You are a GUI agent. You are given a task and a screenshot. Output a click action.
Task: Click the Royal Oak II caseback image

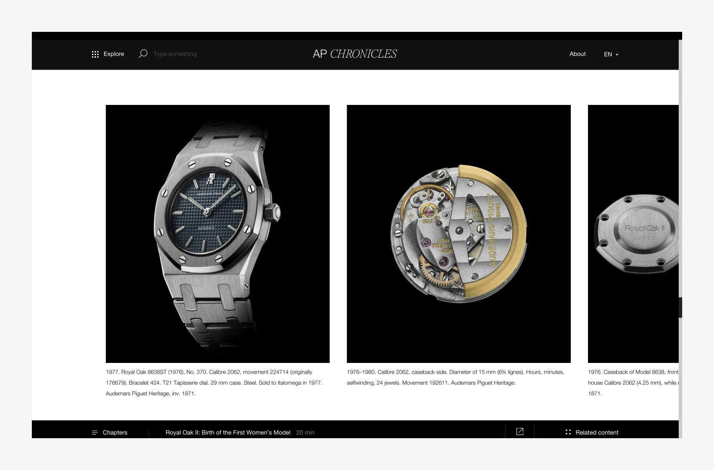pos(633,233)
